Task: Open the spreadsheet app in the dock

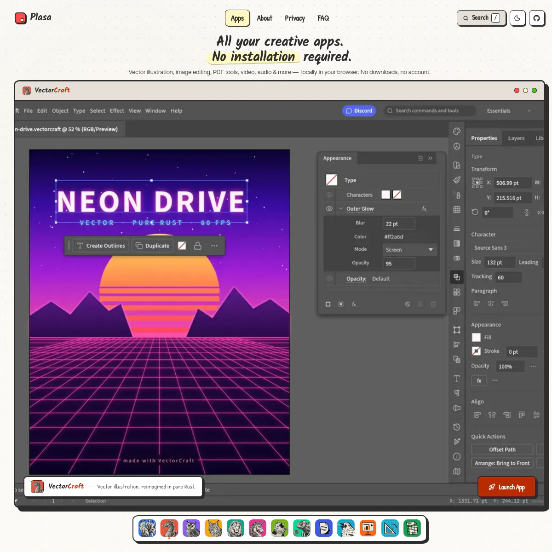Action: coord(412,528)
